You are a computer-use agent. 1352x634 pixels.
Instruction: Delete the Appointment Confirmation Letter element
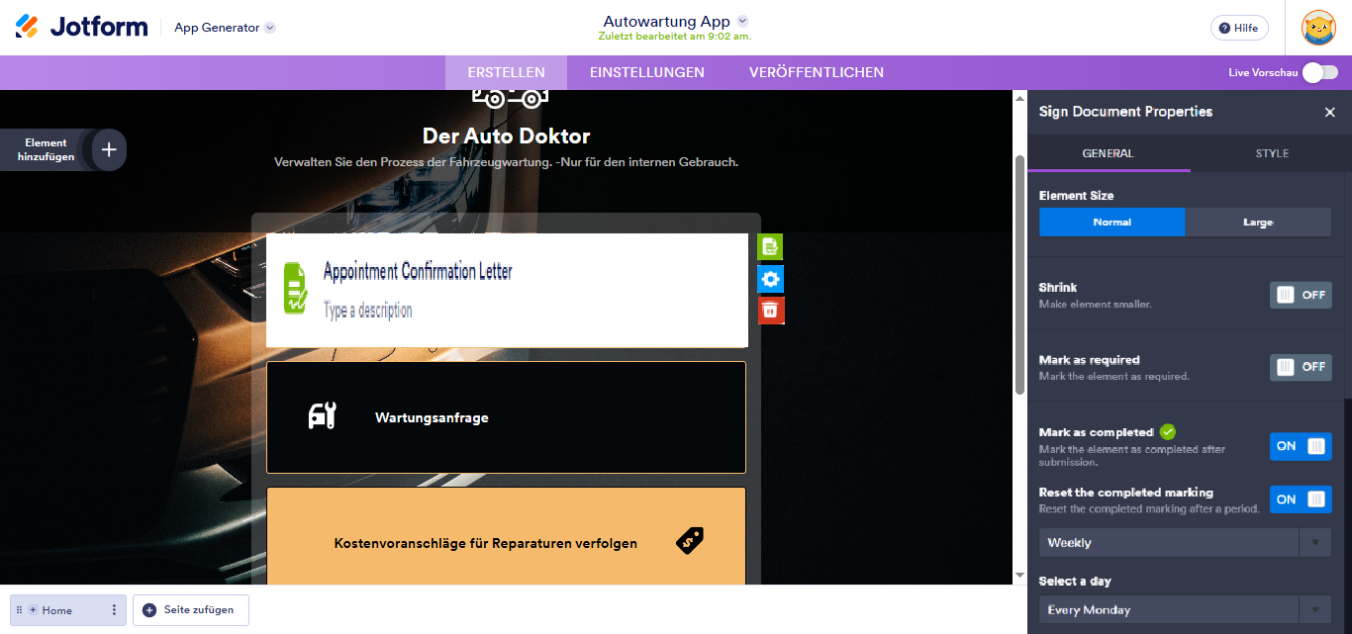click(x=771, y=311)
